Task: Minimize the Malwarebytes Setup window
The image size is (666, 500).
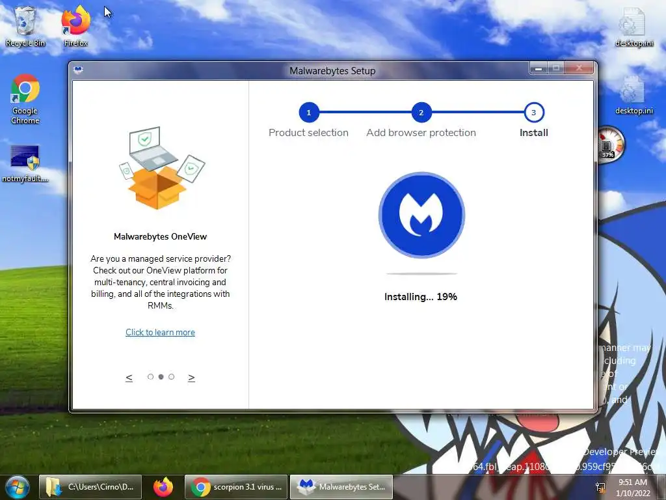Action: [539, 68]
